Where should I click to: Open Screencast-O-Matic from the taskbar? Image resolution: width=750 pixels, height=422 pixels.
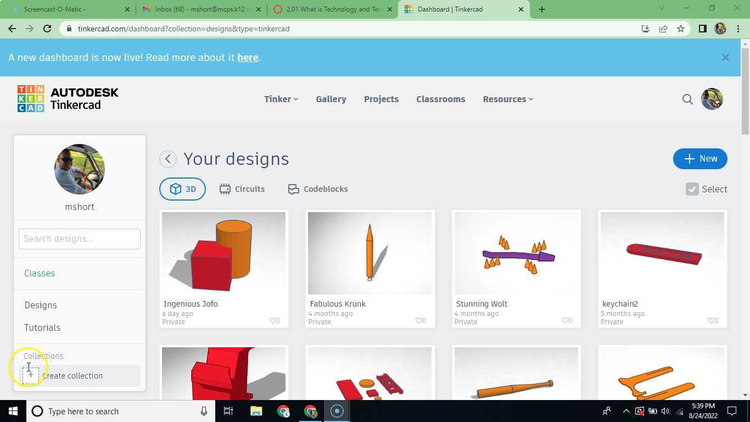point(337,411)
